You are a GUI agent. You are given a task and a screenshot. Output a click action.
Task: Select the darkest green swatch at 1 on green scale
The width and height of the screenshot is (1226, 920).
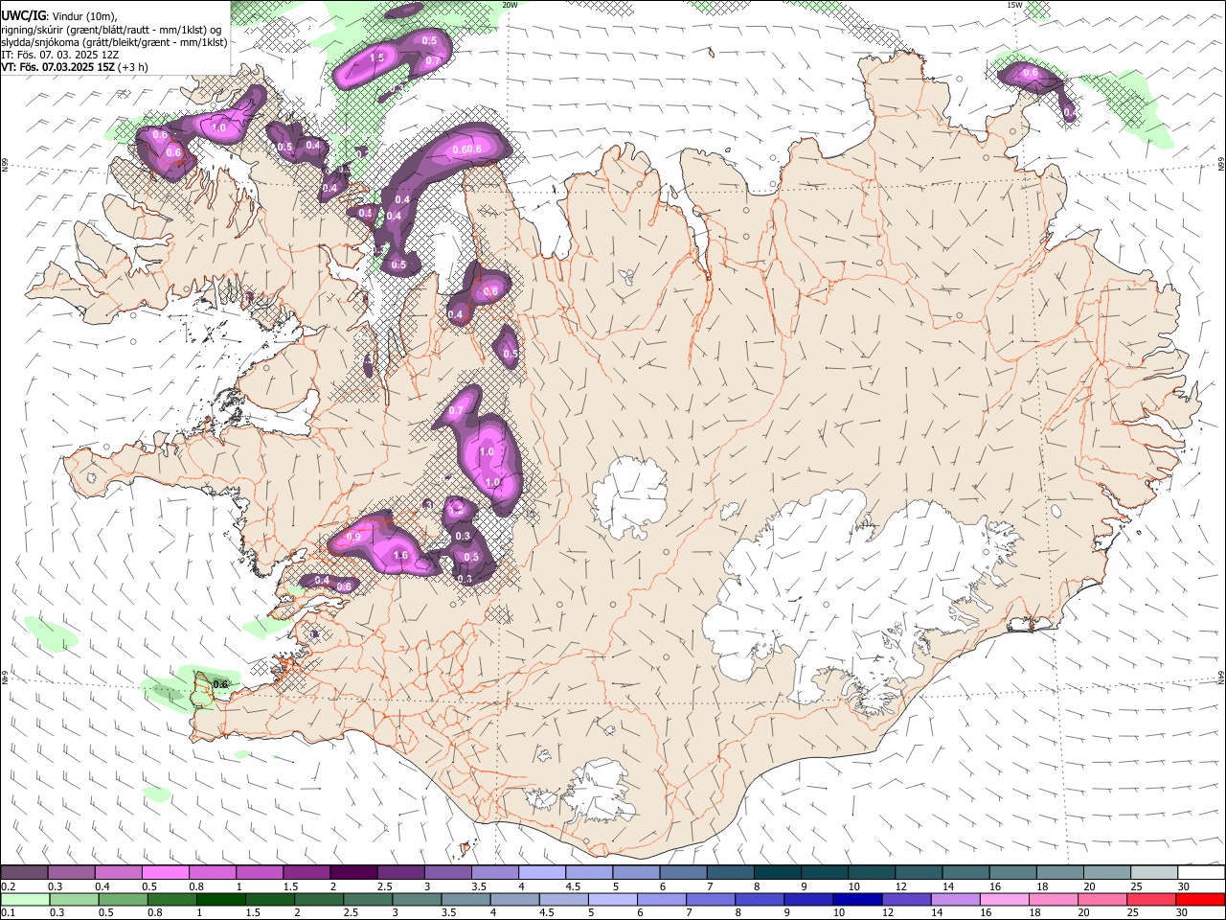click(x=220, y=899)
